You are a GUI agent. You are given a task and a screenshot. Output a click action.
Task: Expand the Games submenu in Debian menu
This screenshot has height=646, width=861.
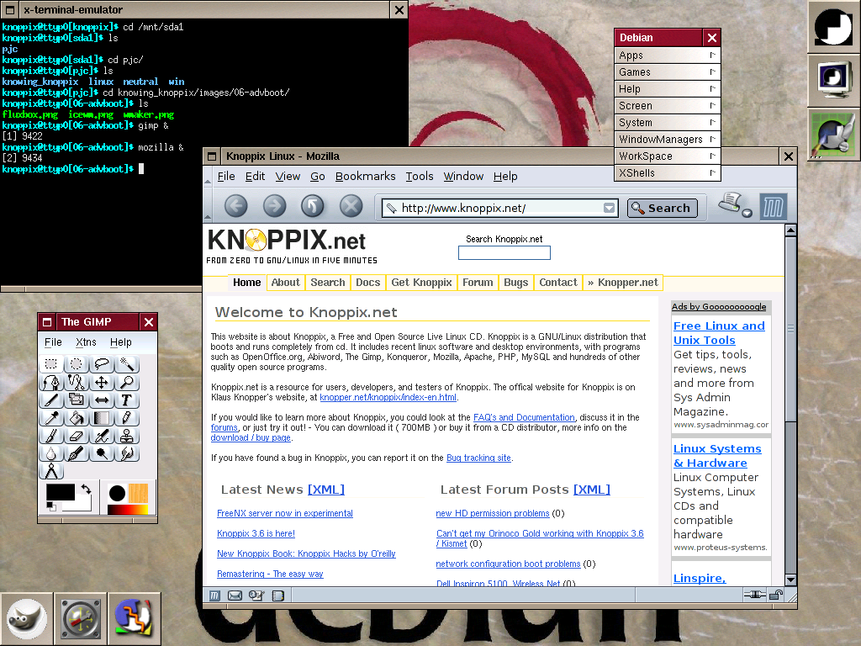click(x=667, y=72)
